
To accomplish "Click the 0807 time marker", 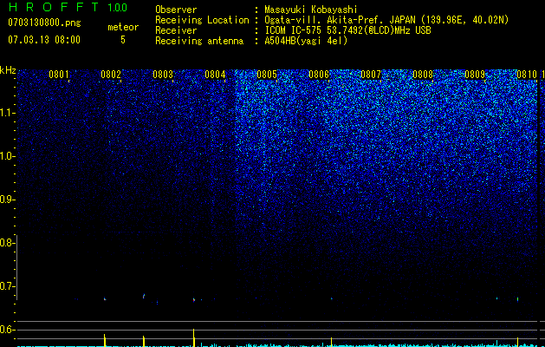I will (x=371, y=75).
